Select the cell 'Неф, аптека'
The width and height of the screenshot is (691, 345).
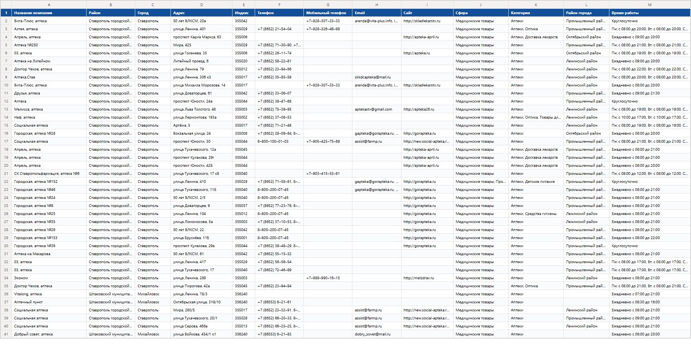49,117
